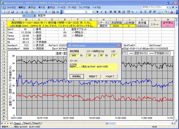
Task: Open the 挿入(I) menu
Action: pos(41,8)
